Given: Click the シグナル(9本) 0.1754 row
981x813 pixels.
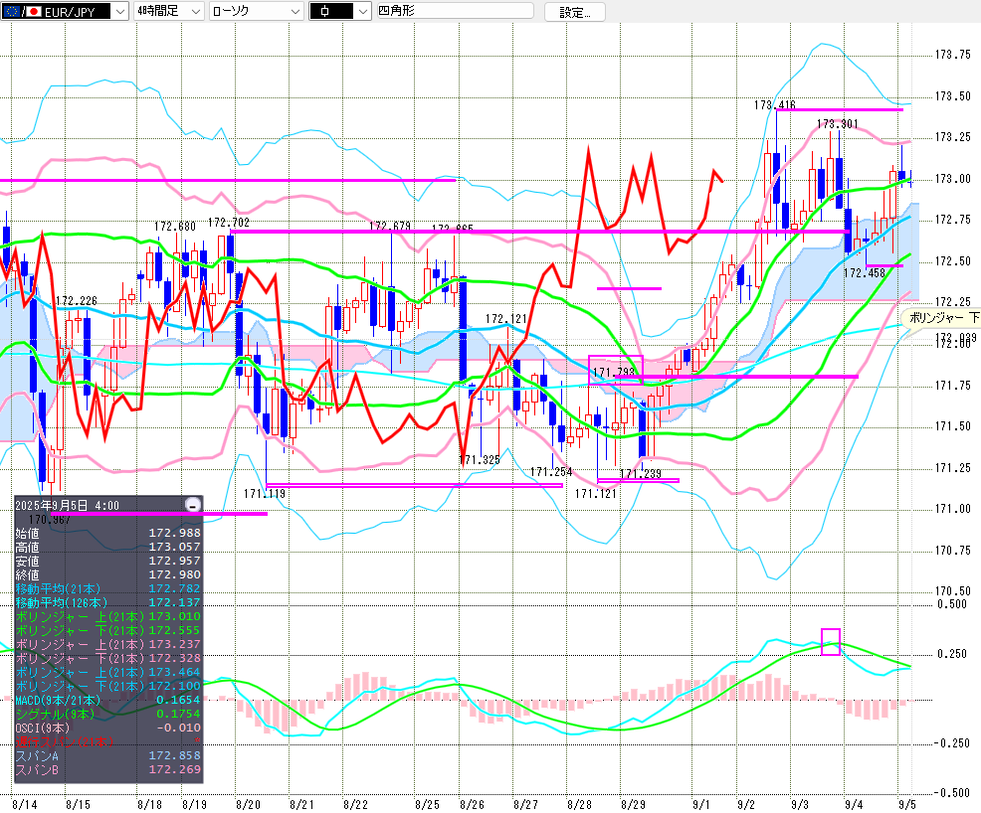Looking at the screenshot, I should (108, 714).
